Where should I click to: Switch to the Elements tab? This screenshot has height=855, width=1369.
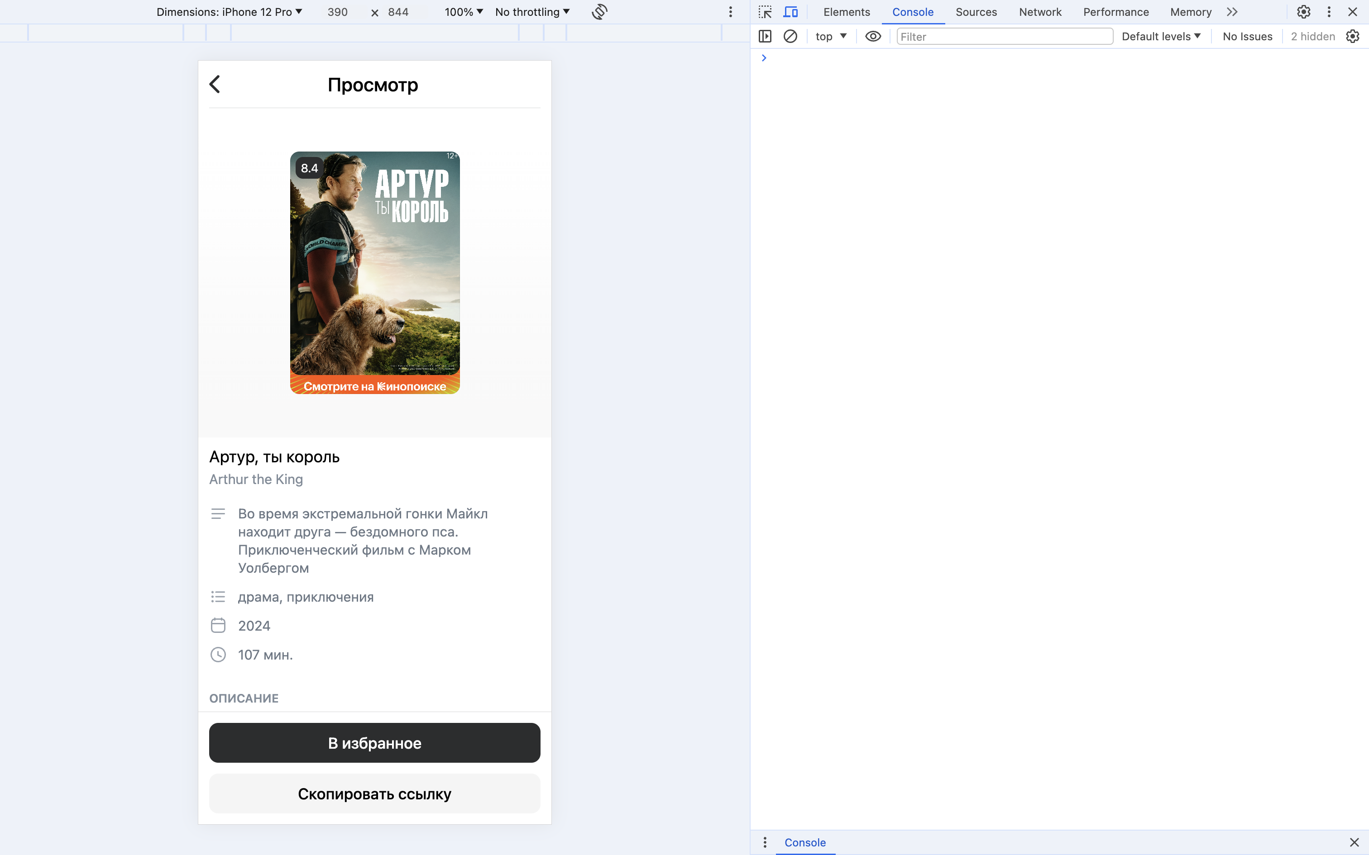coord(846,12)
